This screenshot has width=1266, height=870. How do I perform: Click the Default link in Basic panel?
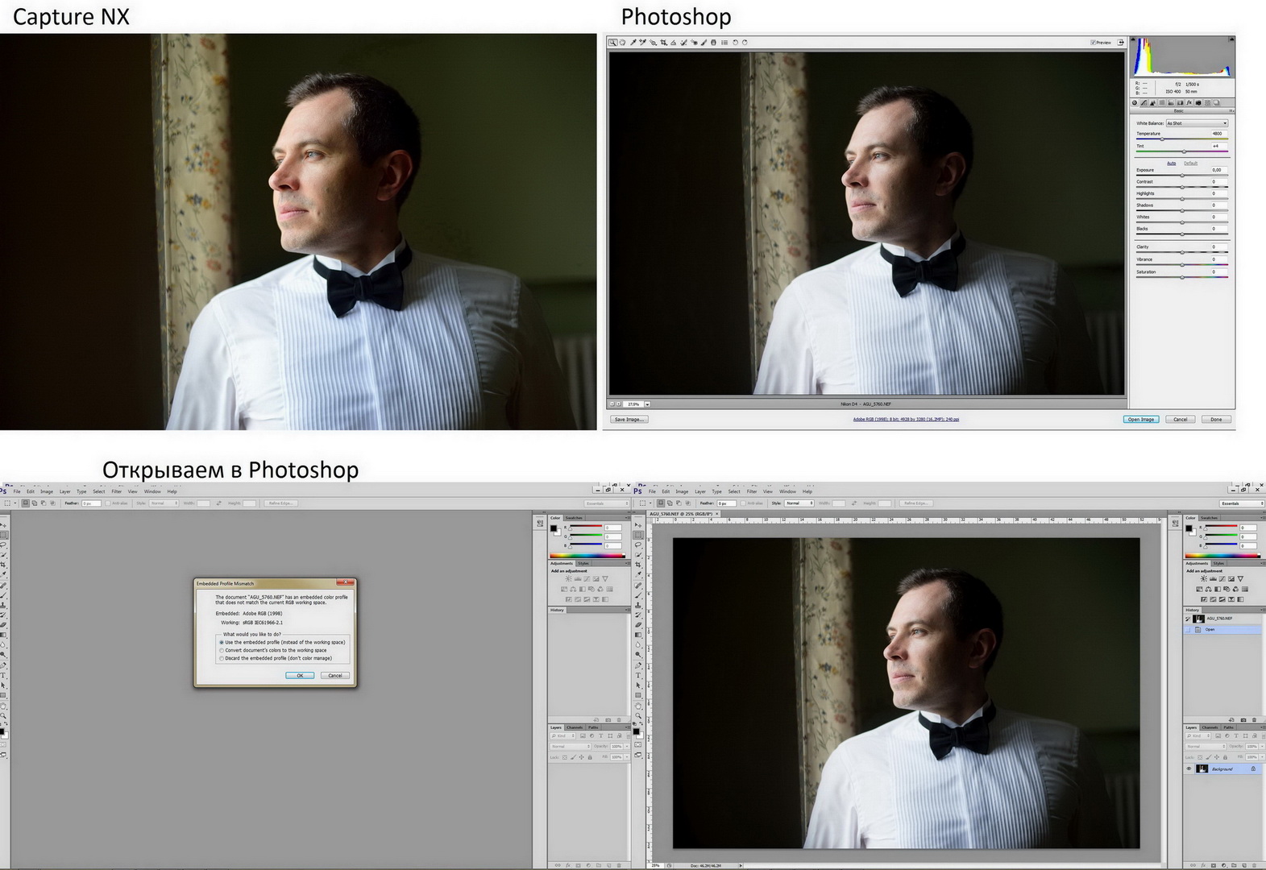click(x=1191, y=164)
